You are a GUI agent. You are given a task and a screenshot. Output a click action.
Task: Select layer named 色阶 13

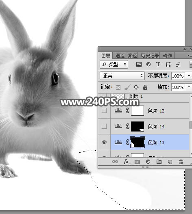[x=156, y=143]
